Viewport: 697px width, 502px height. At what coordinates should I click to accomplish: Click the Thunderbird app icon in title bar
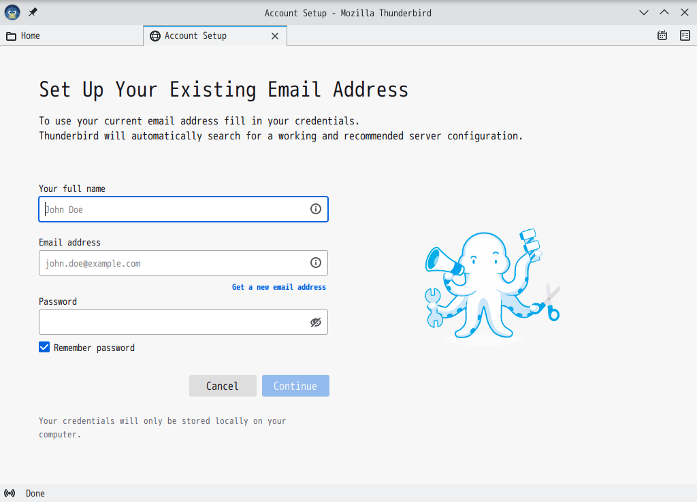tap(12, 12)
